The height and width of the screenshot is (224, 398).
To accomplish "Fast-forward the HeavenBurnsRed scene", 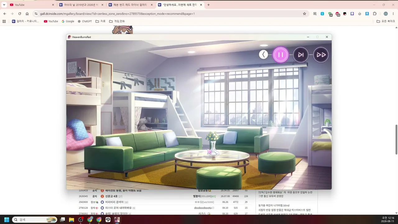I will 321,55.
